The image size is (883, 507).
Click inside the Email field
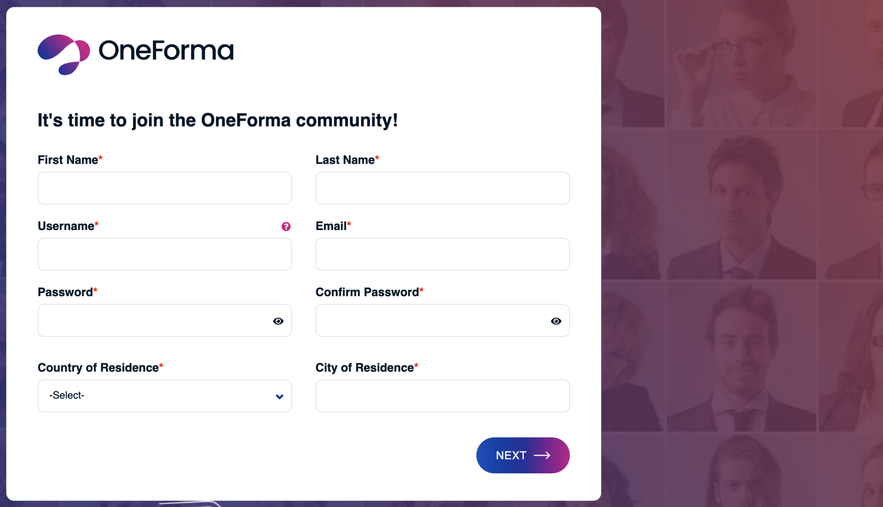pyautogui.click(x=442, y=254)
